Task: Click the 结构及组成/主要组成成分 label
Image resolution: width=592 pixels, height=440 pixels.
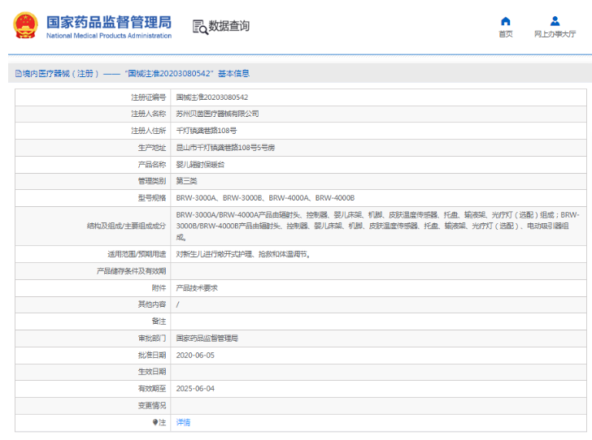Action: 127,226
